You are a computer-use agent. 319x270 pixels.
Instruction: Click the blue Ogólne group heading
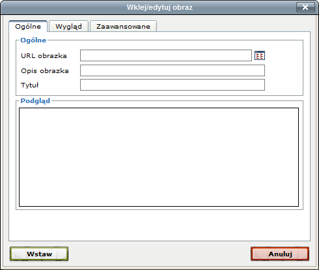[x=33, y=40]
